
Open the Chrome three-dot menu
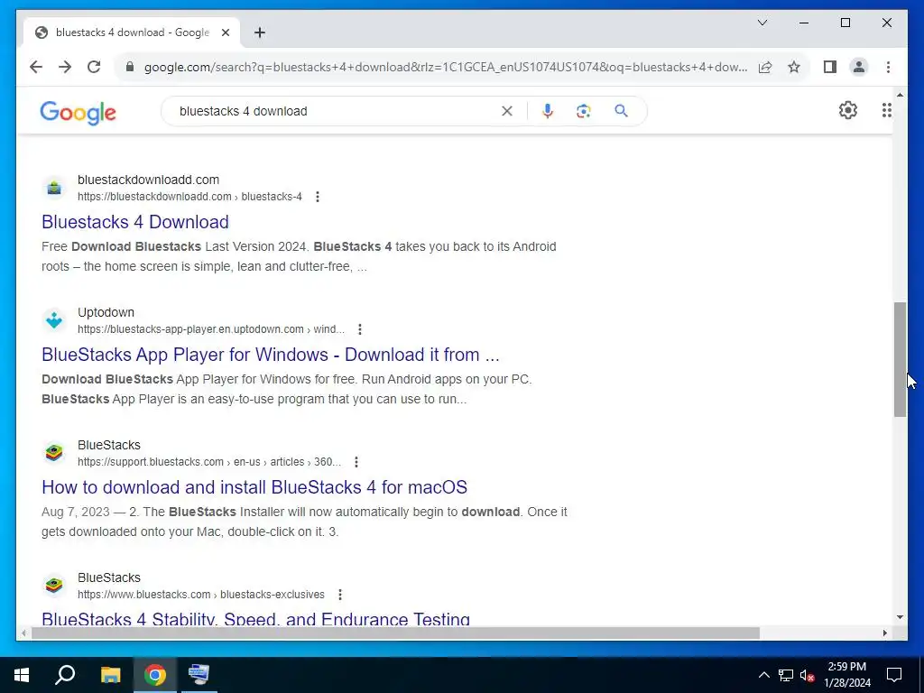tap(888, 67)
